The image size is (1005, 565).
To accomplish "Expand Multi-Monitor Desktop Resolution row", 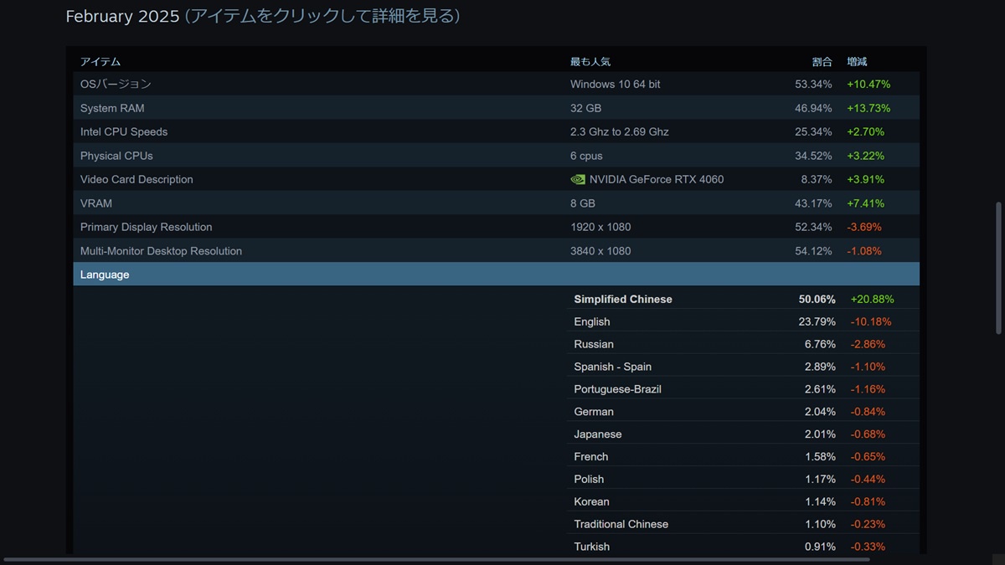I will 161,251.
